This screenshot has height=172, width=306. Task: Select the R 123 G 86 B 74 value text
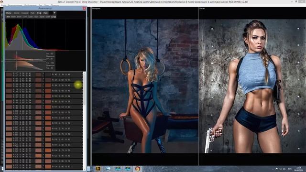pyautogui.click(x=61, y=161)
